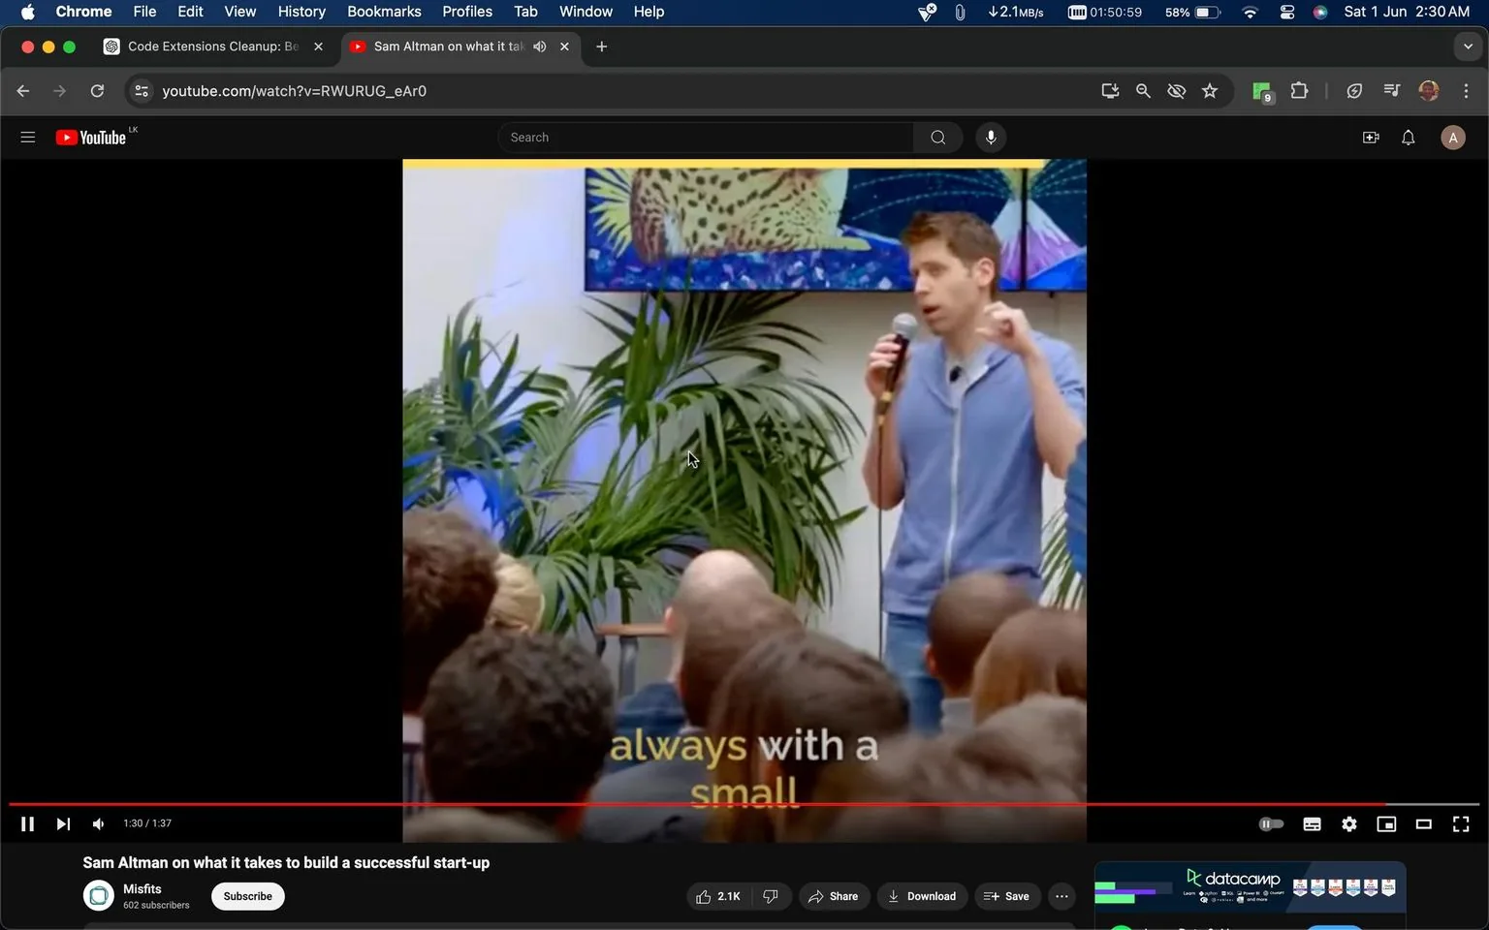This screenshot has height=930, width=1489.
Task: Activate miniplayer mode
Action: point(1385,823)
